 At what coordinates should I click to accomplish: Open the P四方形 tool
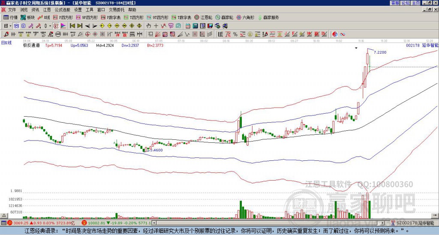[x=63, y=17]
